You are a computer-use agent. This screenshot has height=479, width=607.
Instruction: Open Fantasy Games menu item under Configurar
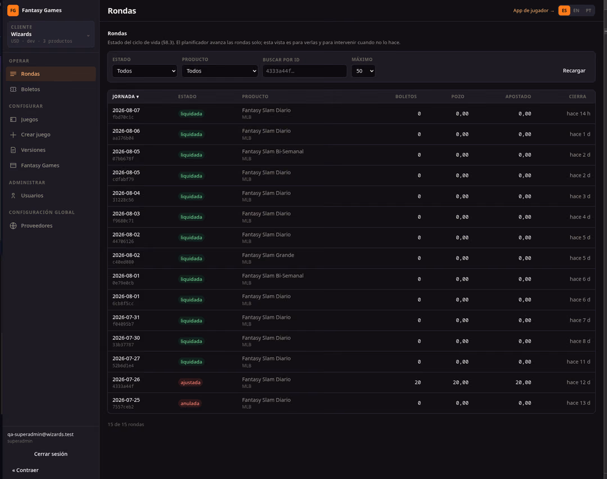tap(40, 165)
